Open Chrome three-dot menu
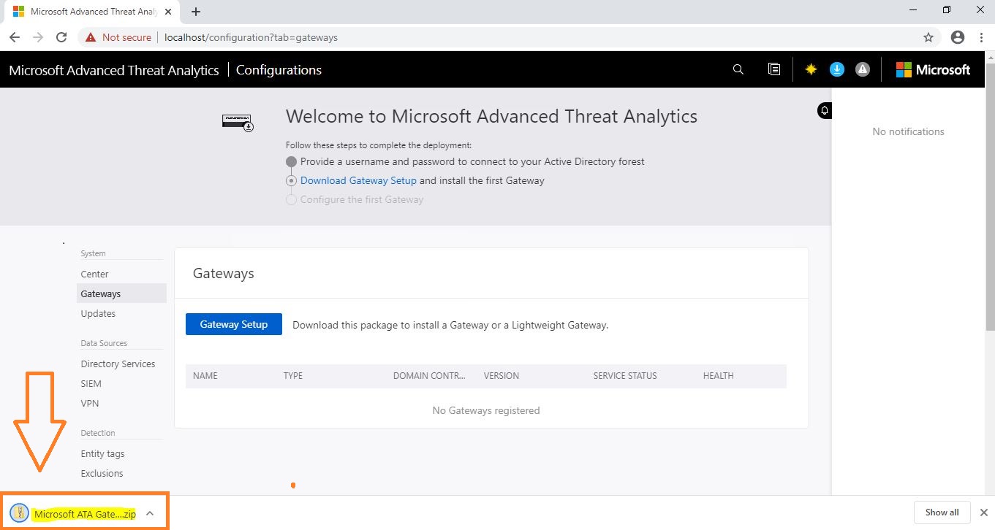995x530 pixels. 981,37
